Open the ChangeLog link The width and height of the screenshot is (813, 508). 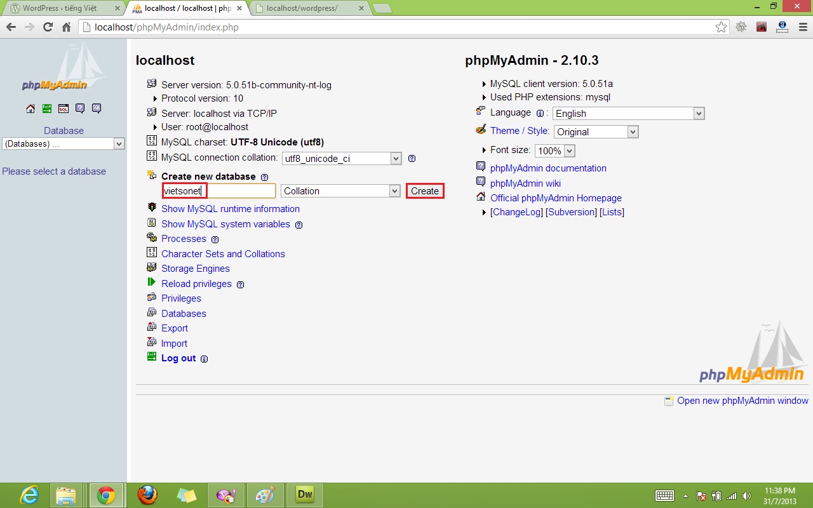tap(516, 212)
